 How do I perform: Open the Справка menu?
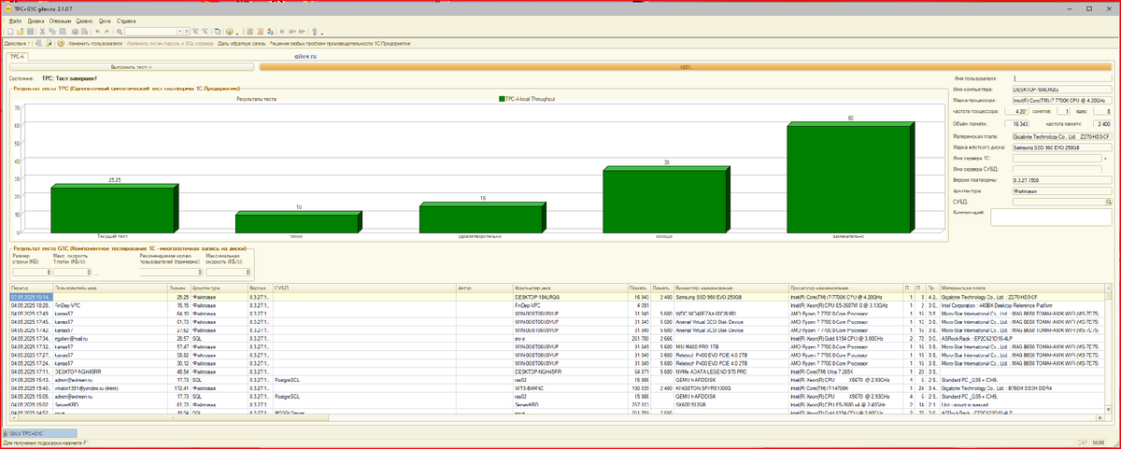pyautogui.click(x=126, y=21)
